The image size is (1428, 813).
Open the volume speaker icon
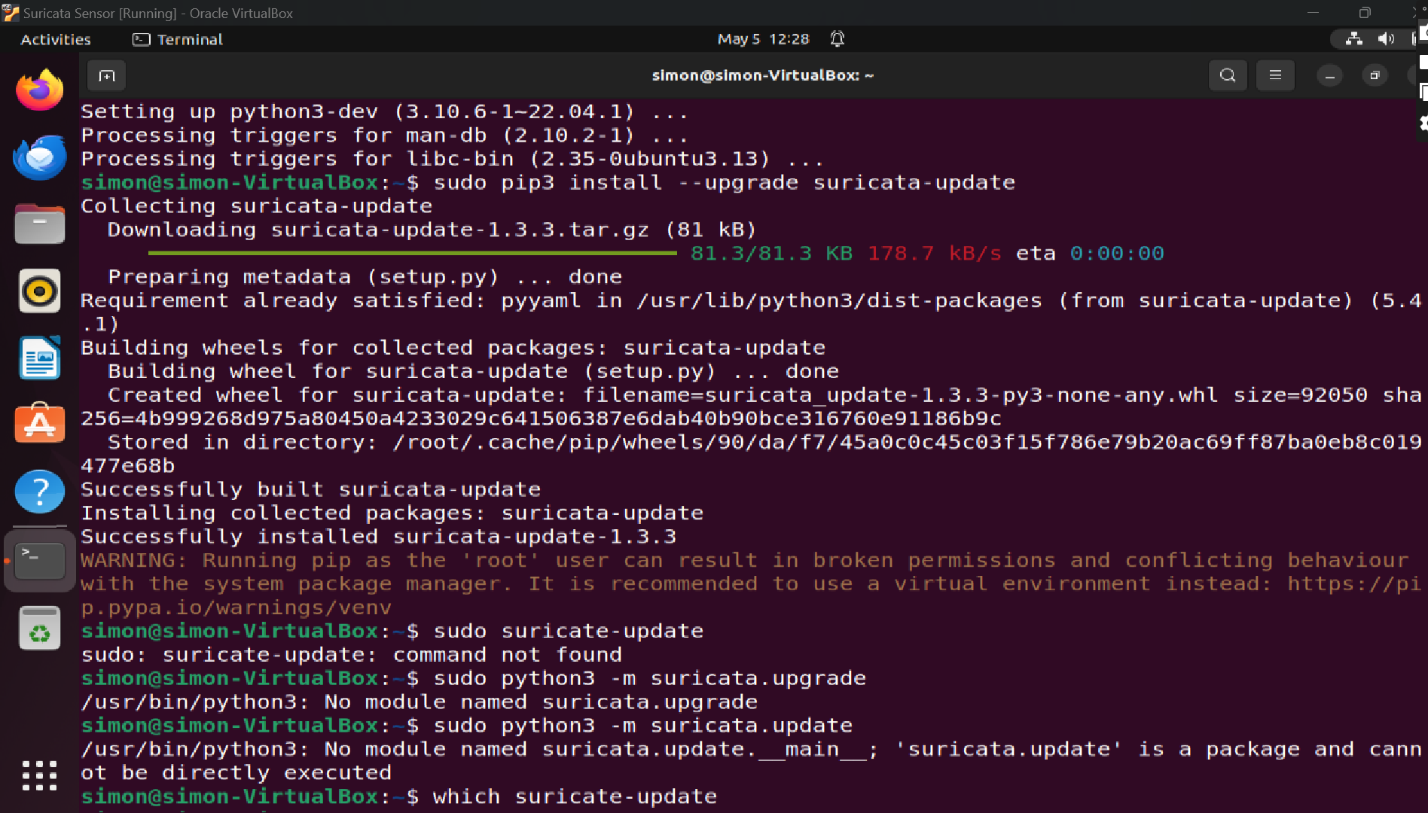pyautogui.click(x=1386, y=39)
